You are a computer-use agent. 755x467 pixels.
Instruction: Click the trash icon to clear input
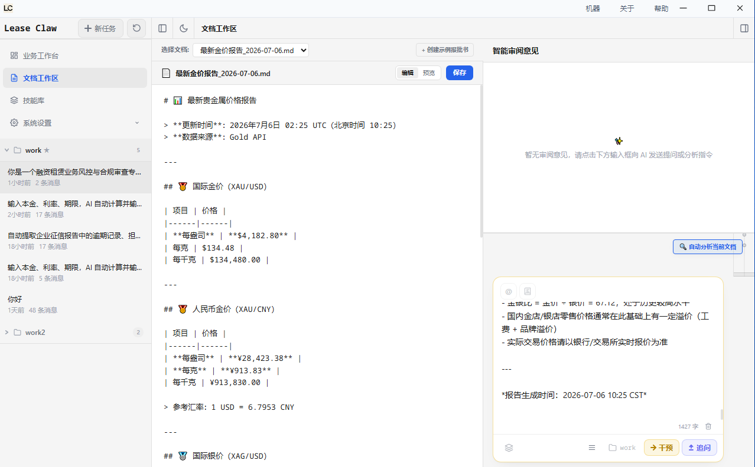coord(708,426)
